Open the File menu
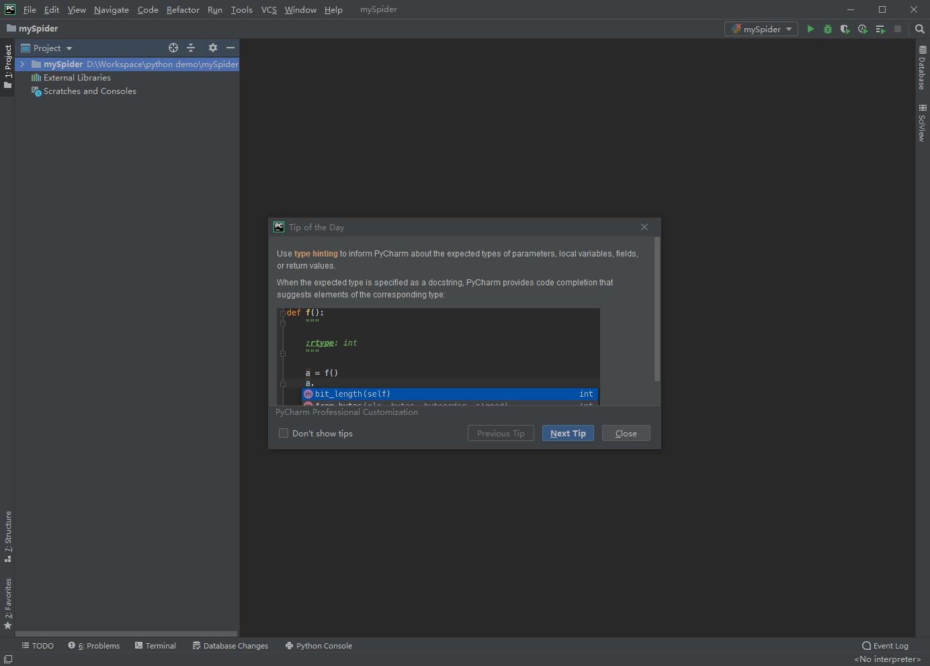930x666 pixels. (30, 9)
